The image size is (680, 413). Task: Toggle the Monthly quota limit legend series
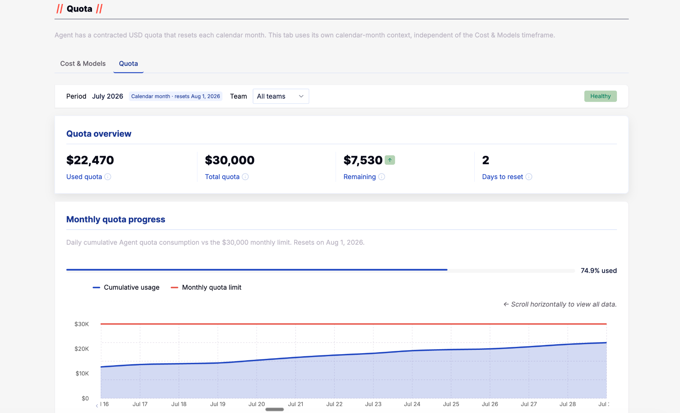(x=206, y=287)
